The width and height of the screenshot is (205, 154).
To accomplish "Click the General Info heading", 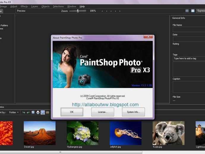I will click(179, 18).
